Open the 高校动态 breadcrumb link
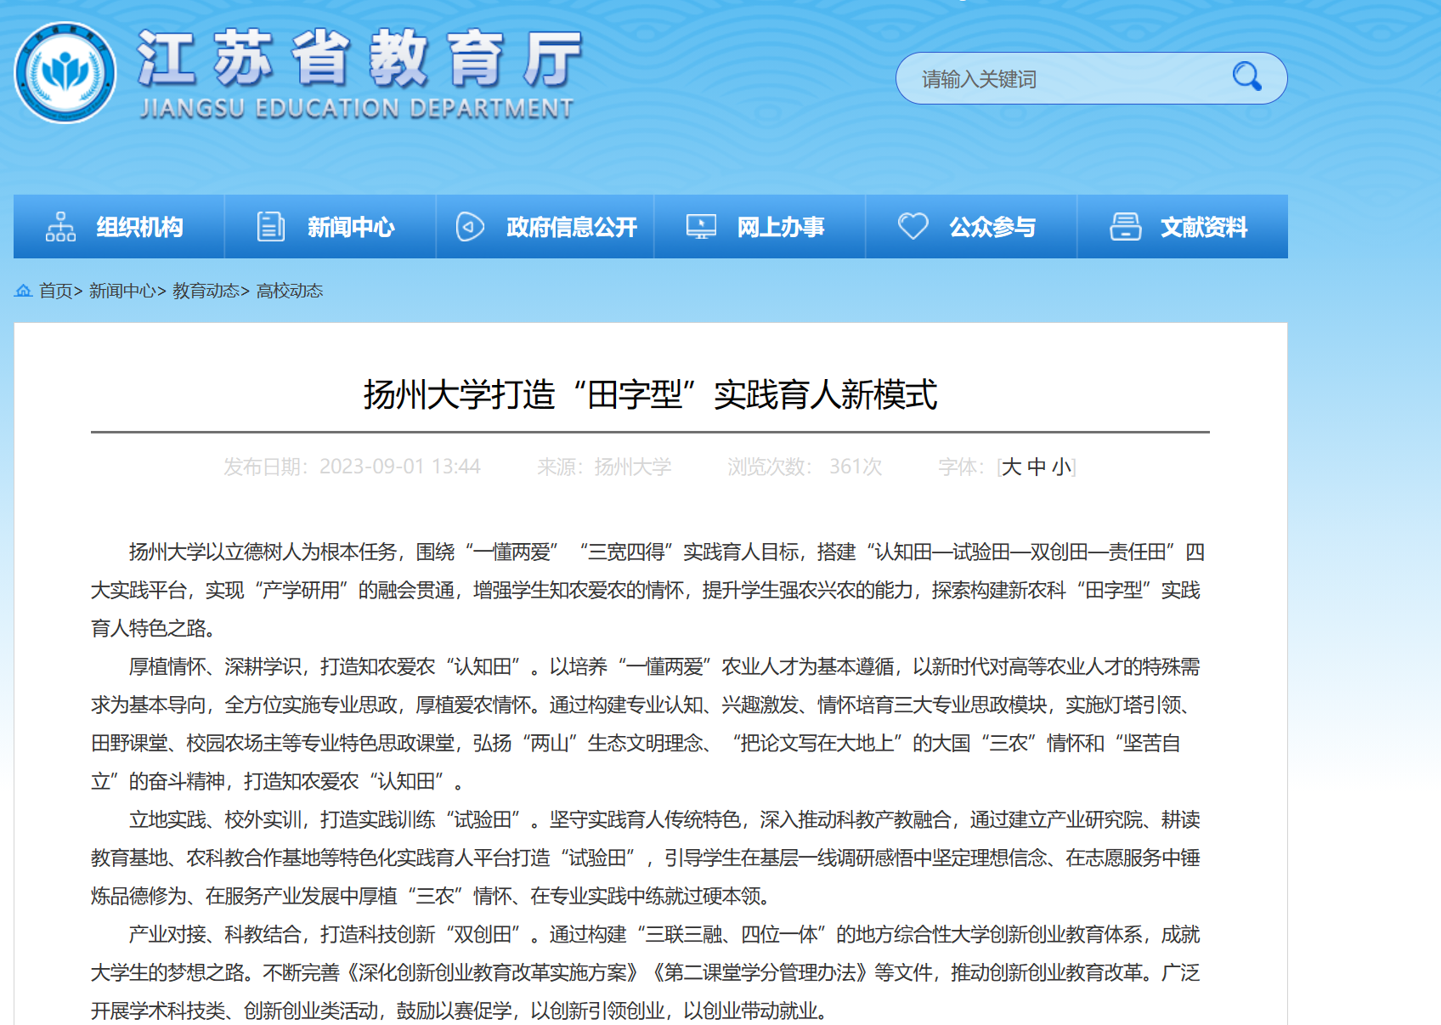The image size is (1441, 1025). (290, 292)
